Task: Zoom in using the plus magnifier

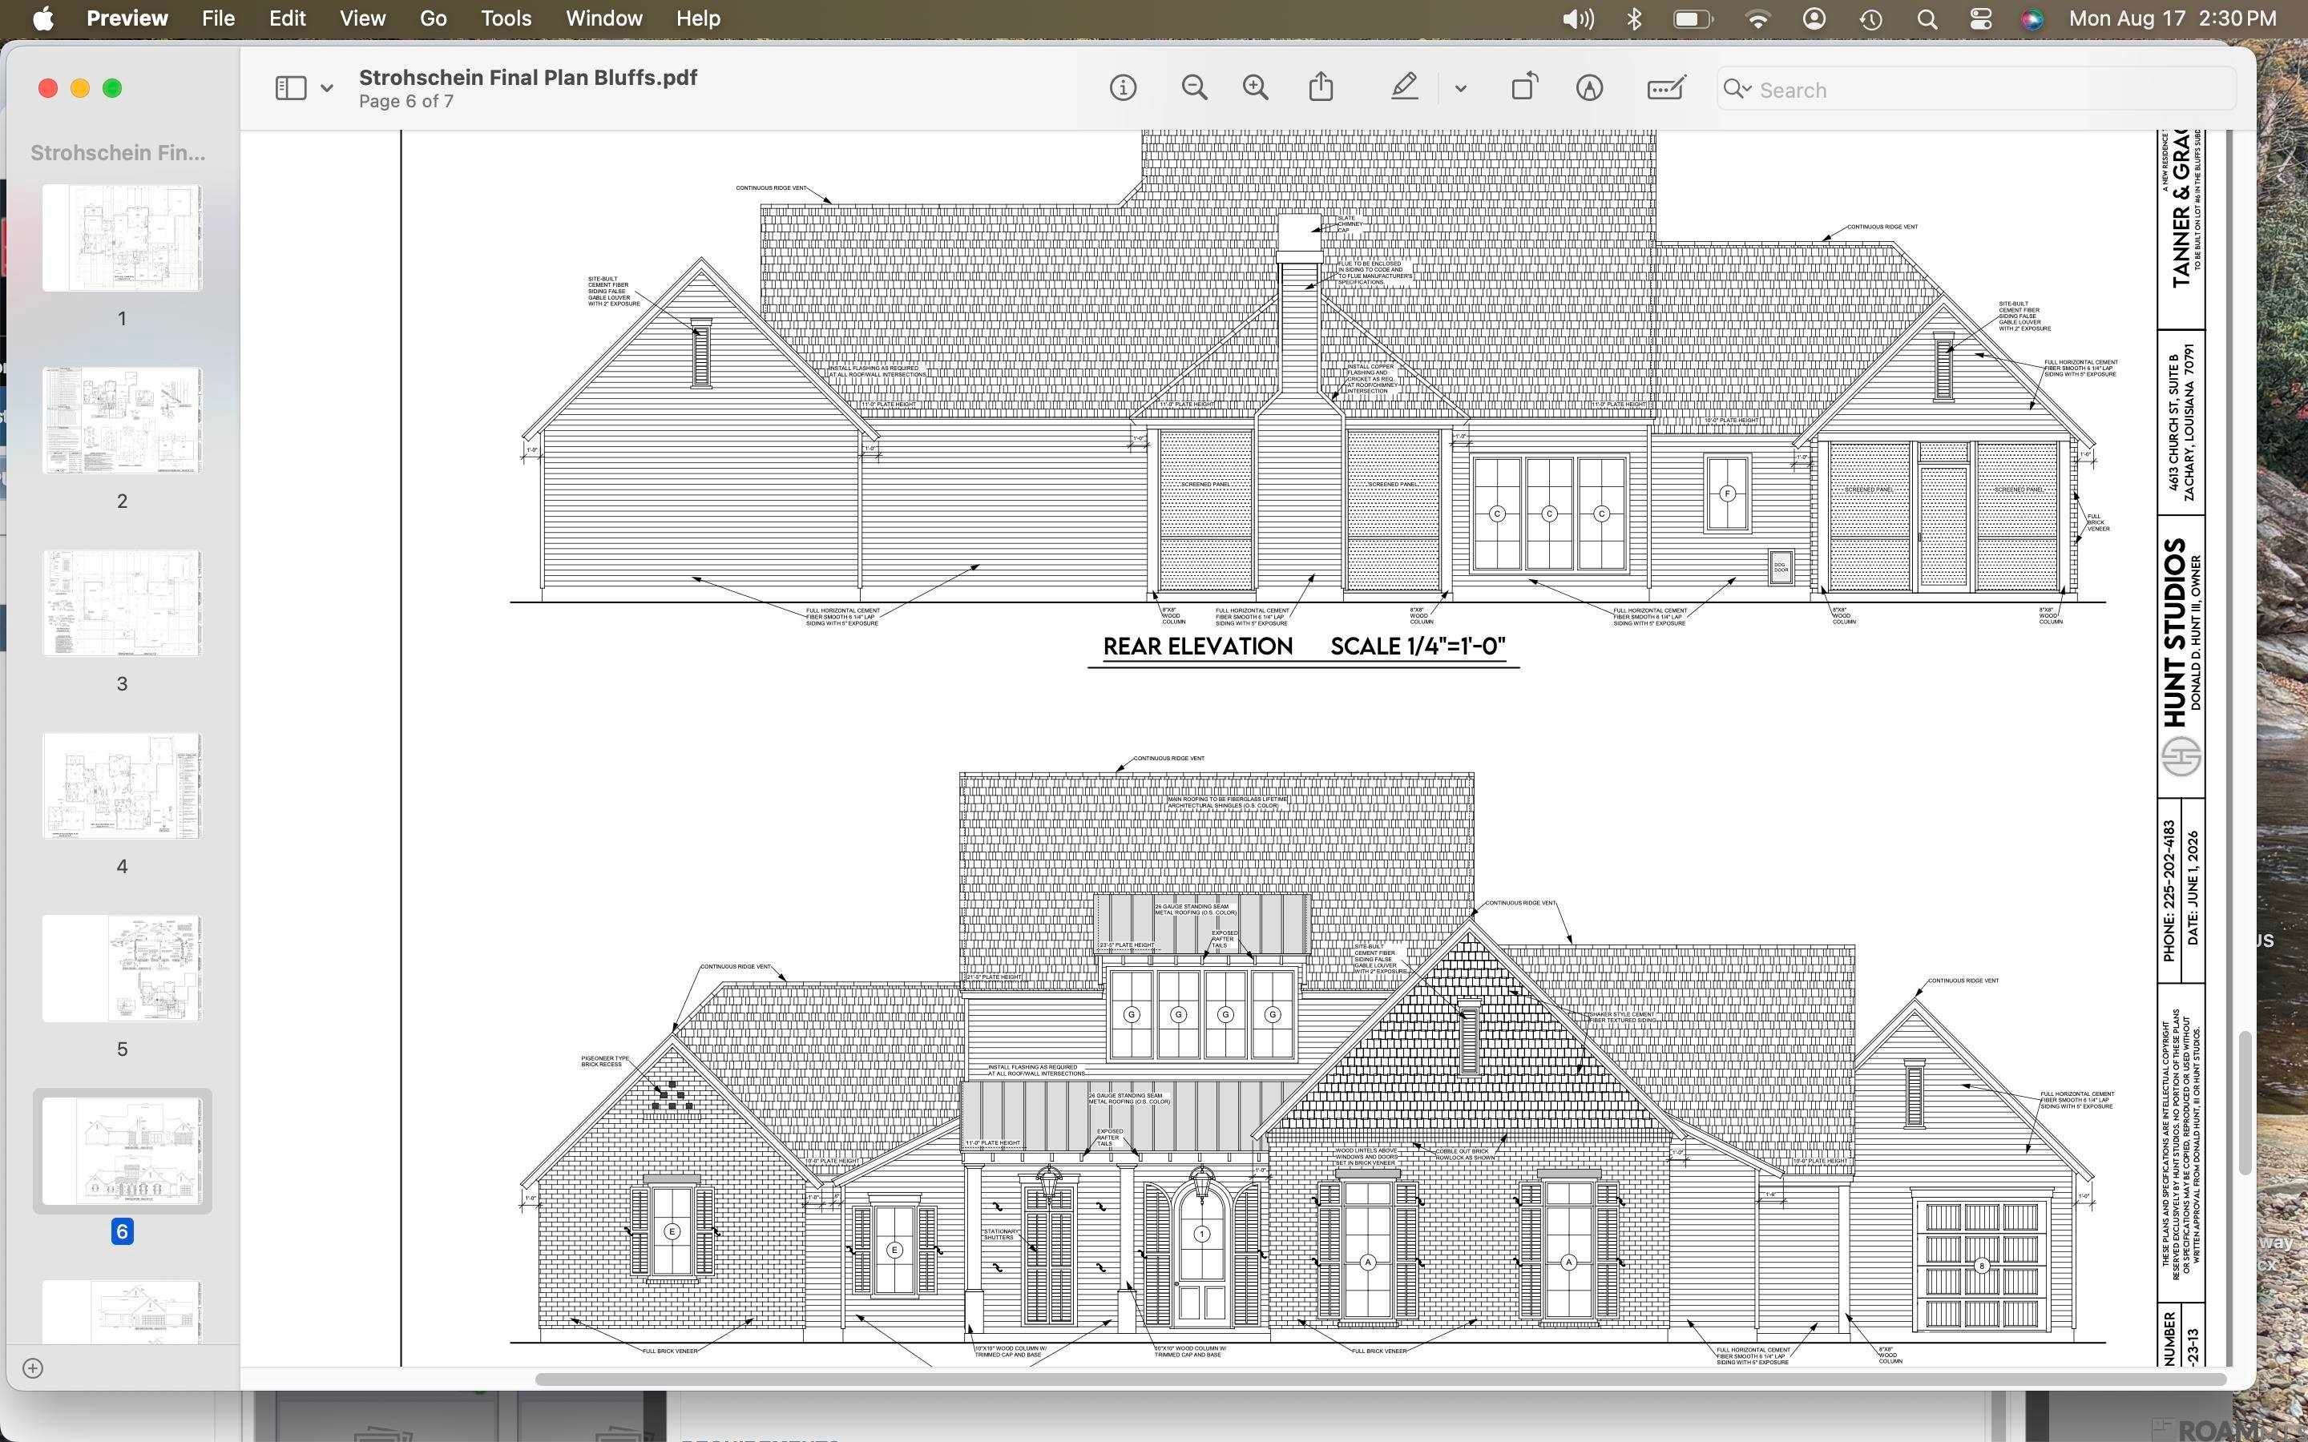Action: tap(1256, 89)
